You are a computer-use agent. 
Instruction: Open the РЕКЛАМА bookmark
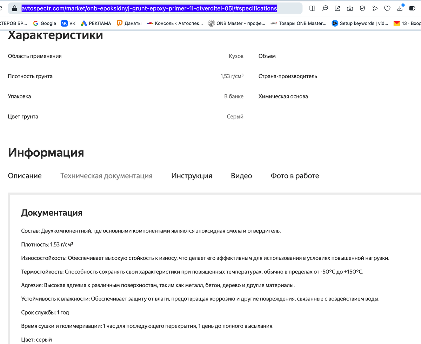[96, 23]
